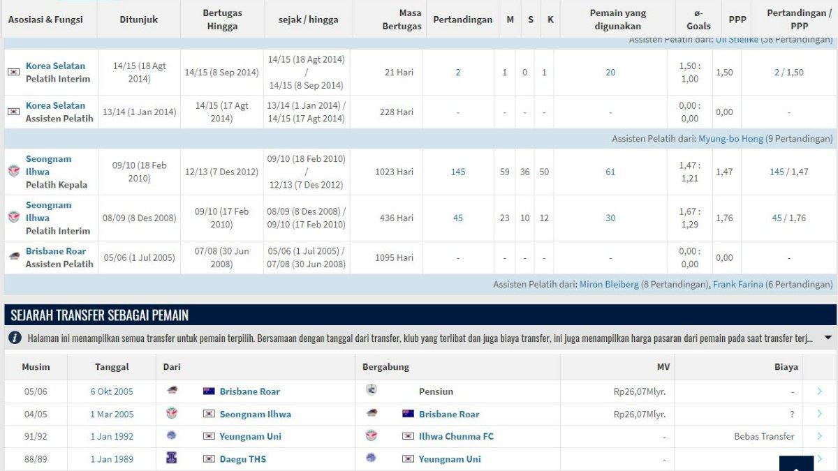Click the Brisbane Roar crest in the 04/05 Bergabung column
The height and width of the screenshot is (471, 838).
click(x=372, y=414)
